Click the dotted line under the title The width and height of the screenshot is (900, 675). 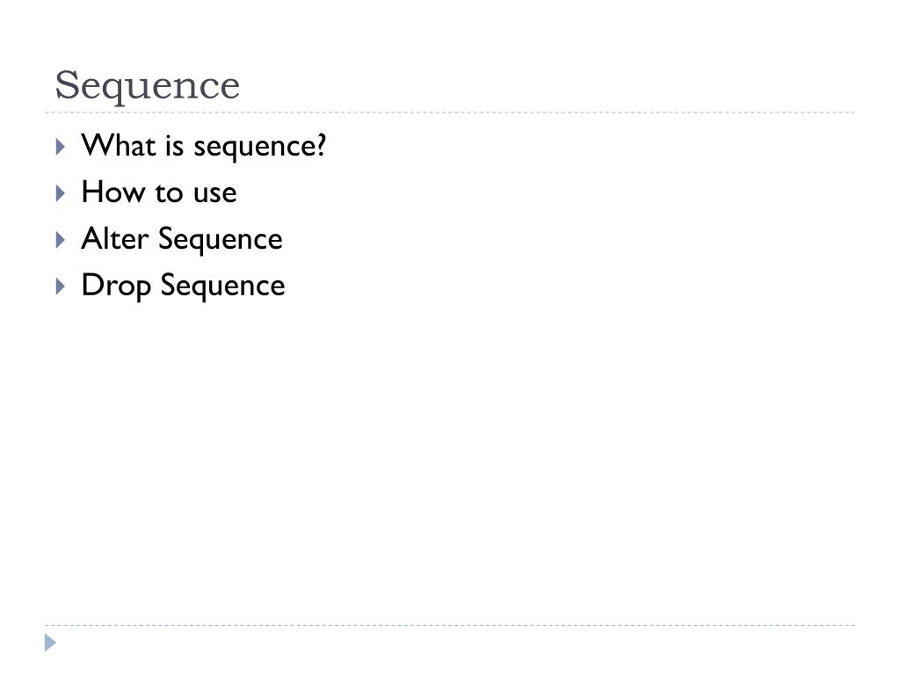pyautogui.click(x=450, y=112)
